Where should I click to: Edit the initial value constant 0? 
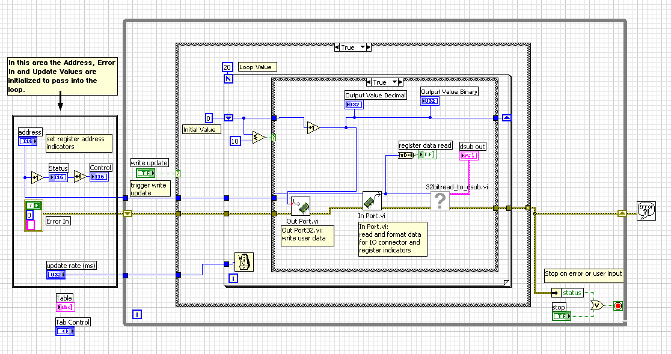click(x=209, y=118)
